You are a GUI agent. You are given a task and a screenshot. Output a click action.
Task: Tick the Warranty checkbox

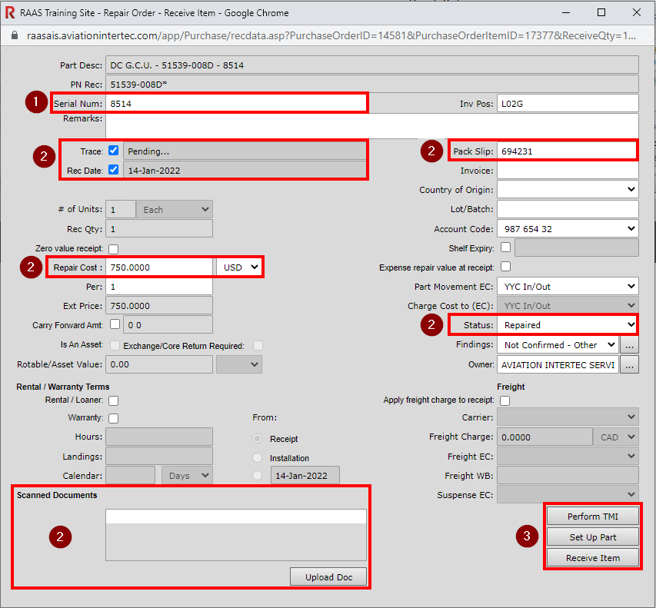click(x=114, y=419)
